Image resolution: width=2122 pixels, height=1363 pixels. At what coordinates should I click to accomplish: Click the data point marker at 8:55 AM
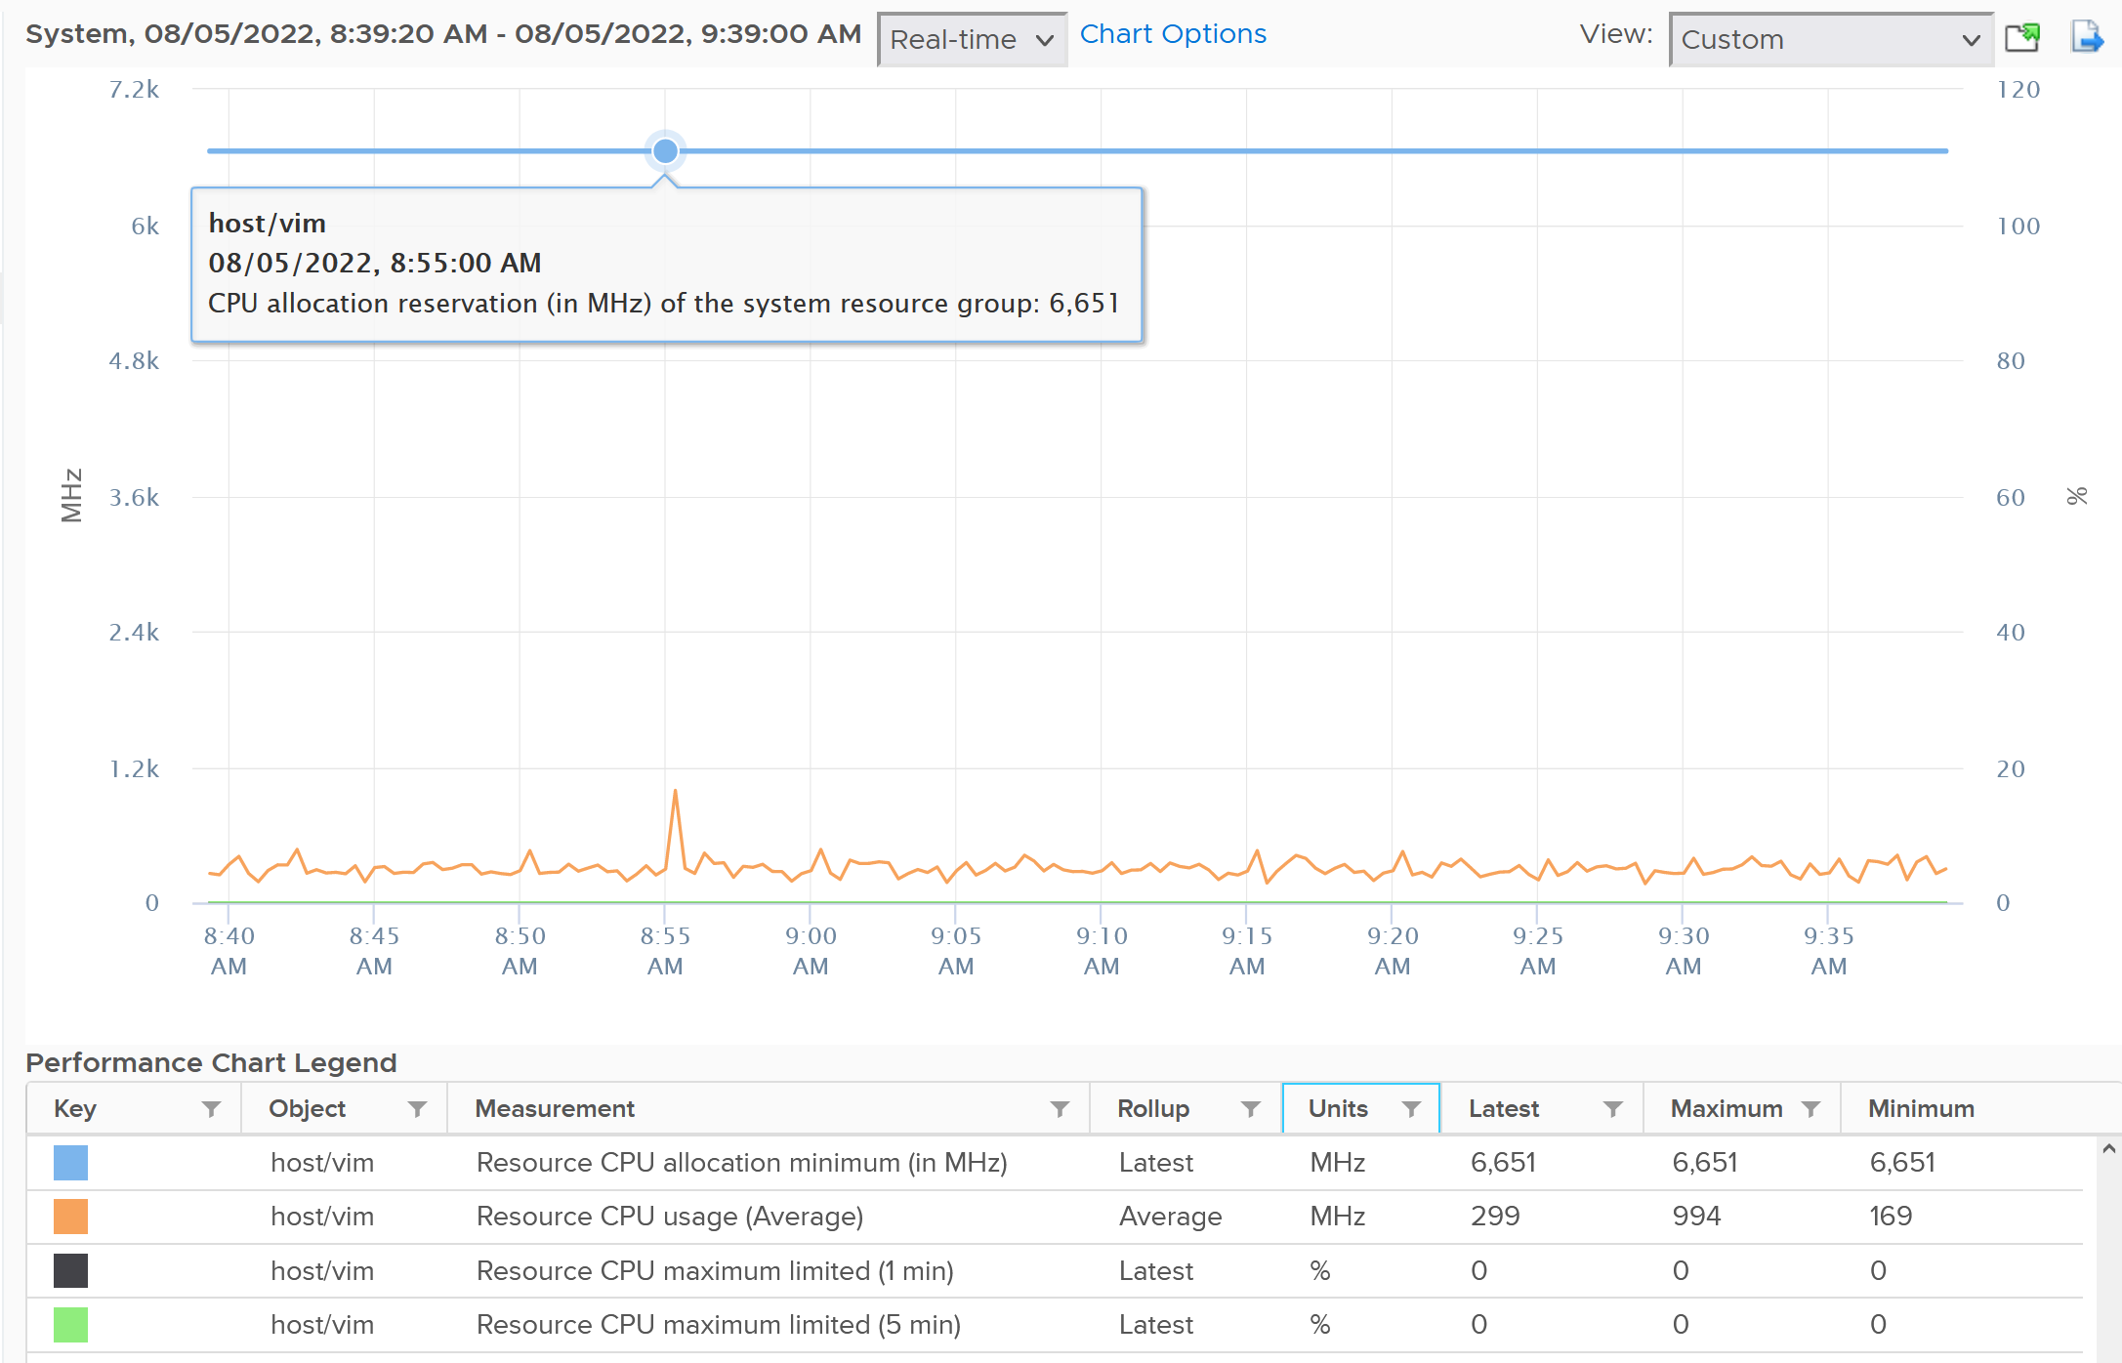(x=665, y=151)
